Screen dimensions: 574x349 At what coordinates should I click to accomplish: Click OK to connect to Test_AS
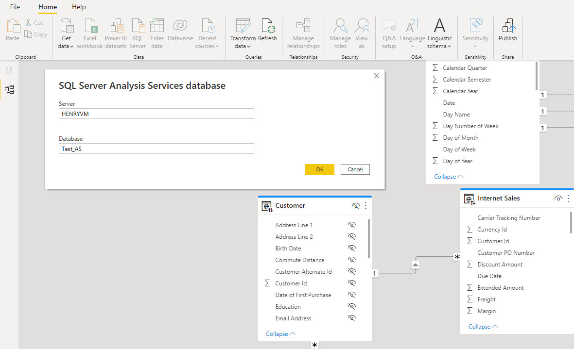[319, 169]
